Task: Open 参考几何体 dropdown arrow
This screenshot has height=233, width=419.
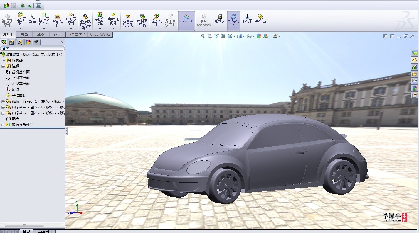Action: [113, 29]
